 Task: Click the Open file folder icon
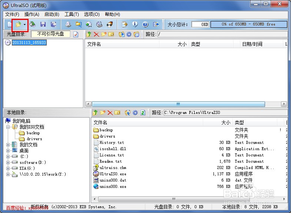tap(18, 24)
